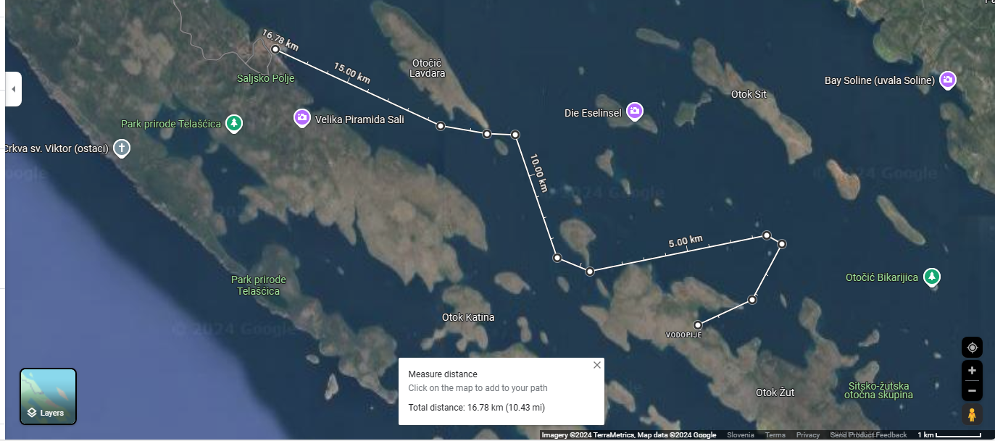The height and width of the screenshot is (441, 995).
Task: Zoom out of the map
Action: pos(972,391)
